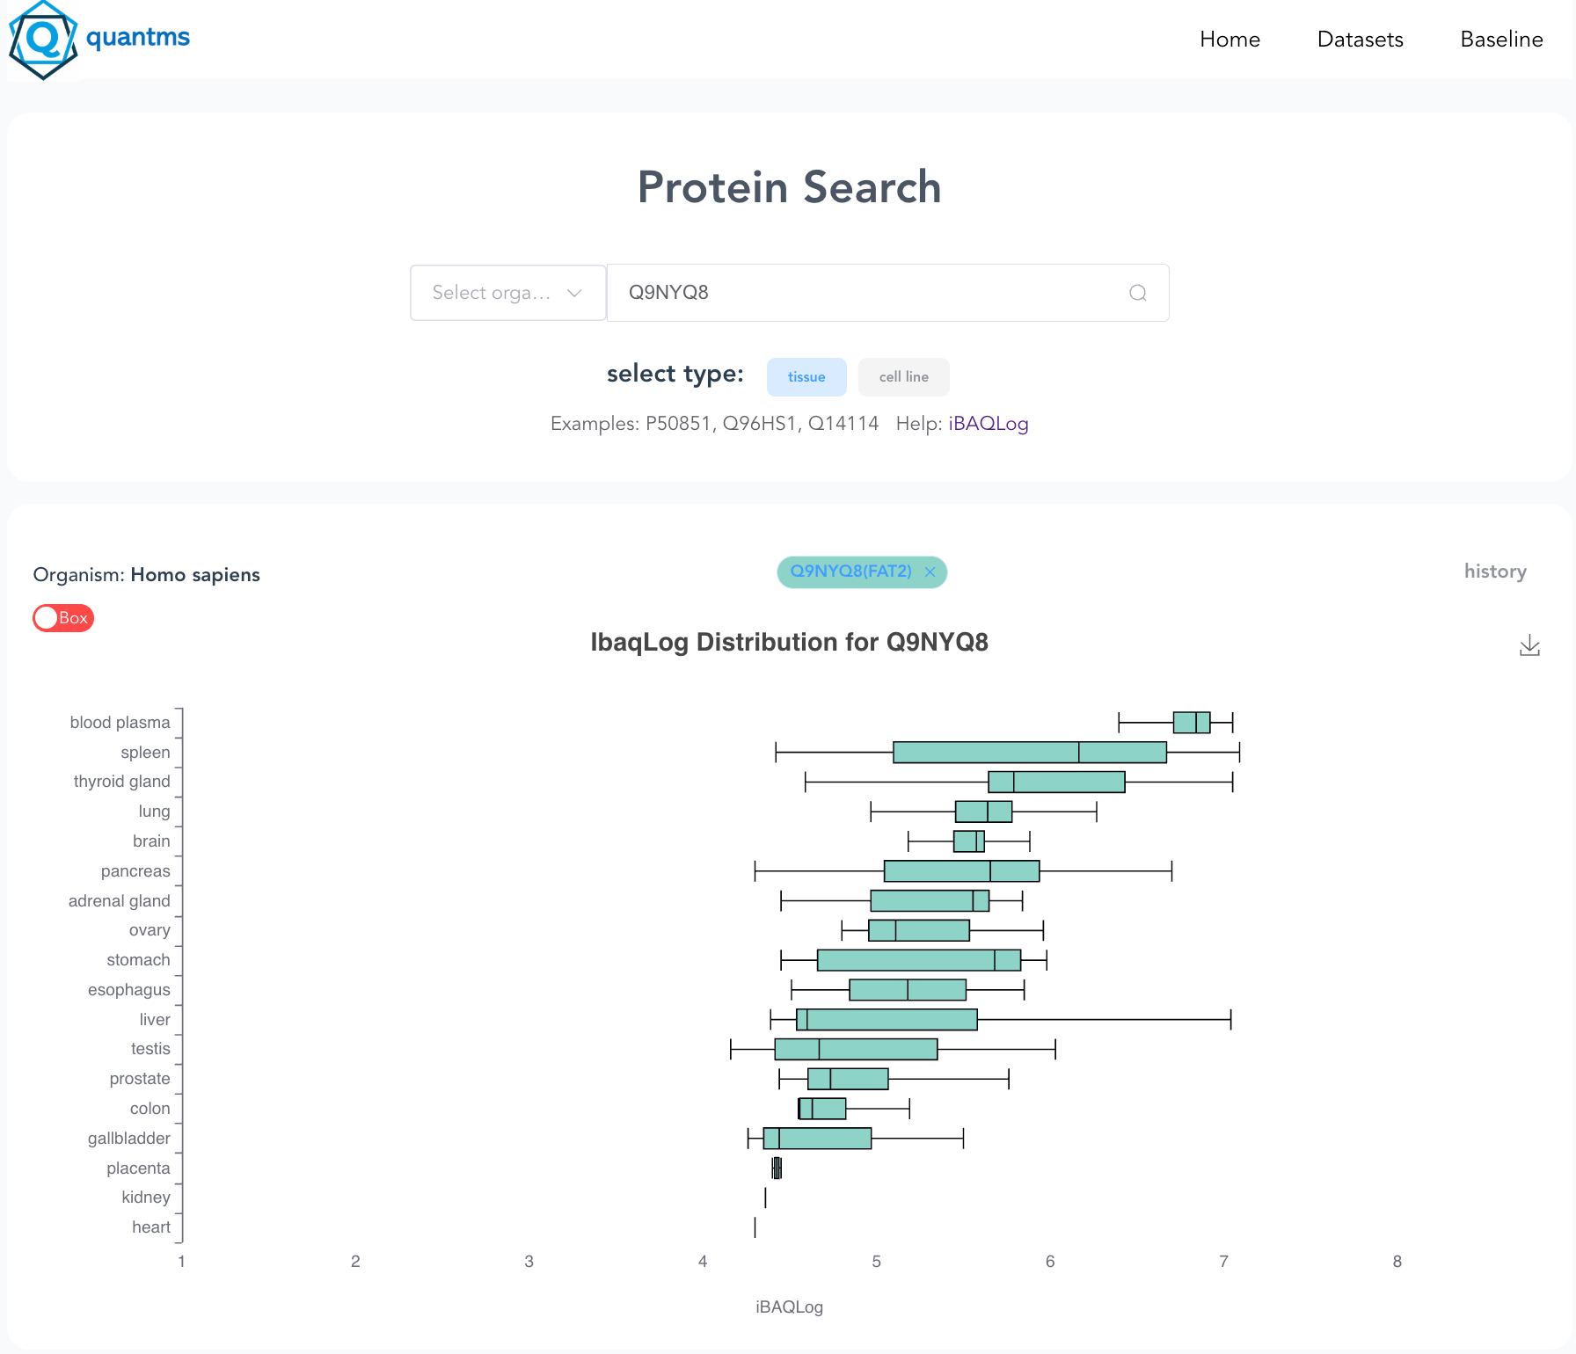1576x1354 pixels.
Task: Open the Select organism dropdown
Action: (x=492, y=293)
